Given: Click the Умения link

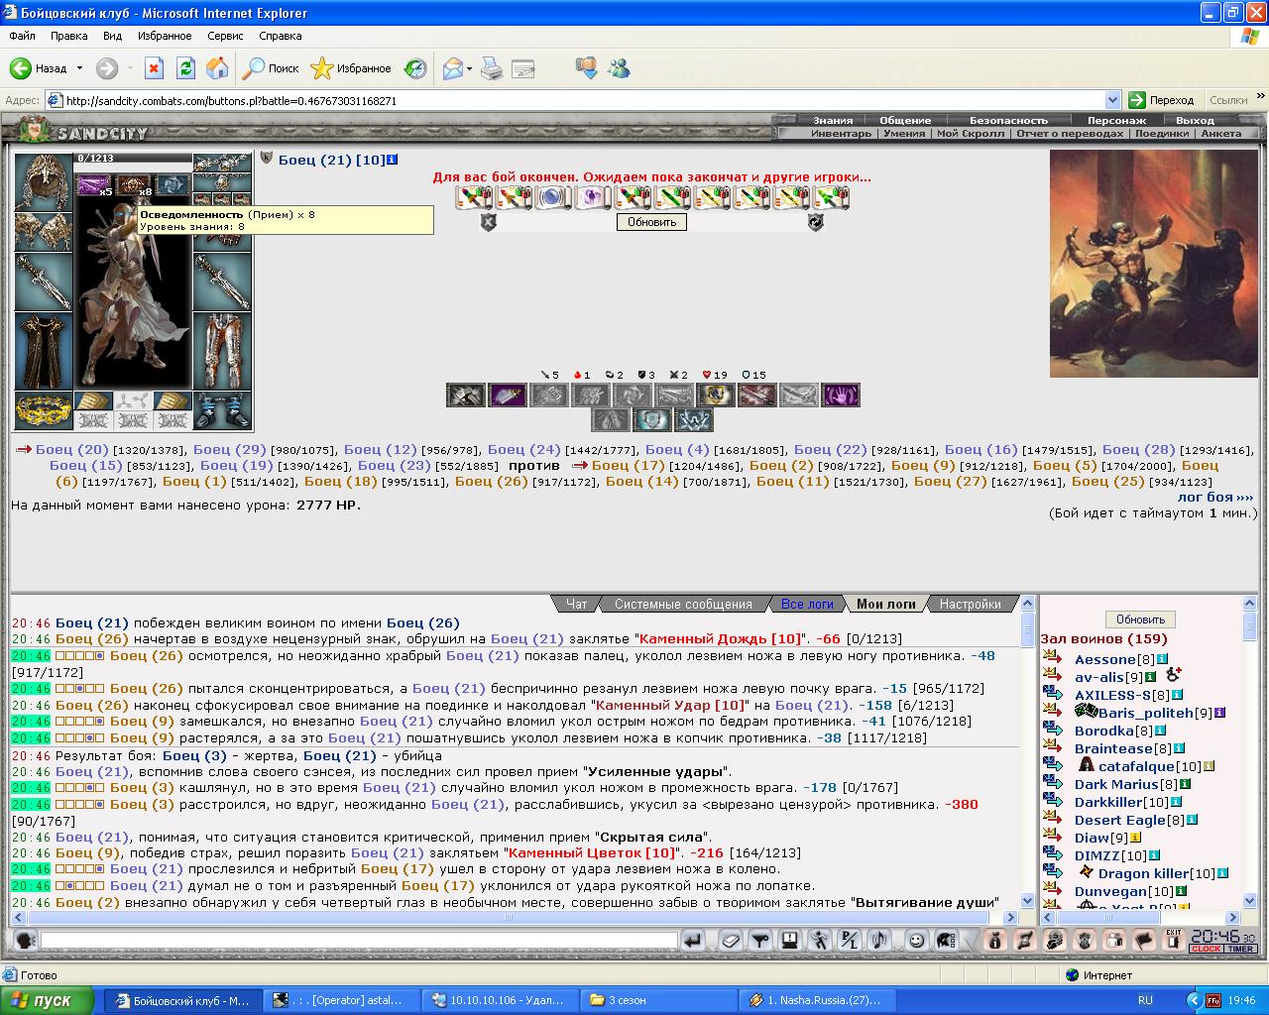Looking at the screenshot, I should tap(904, 133).
